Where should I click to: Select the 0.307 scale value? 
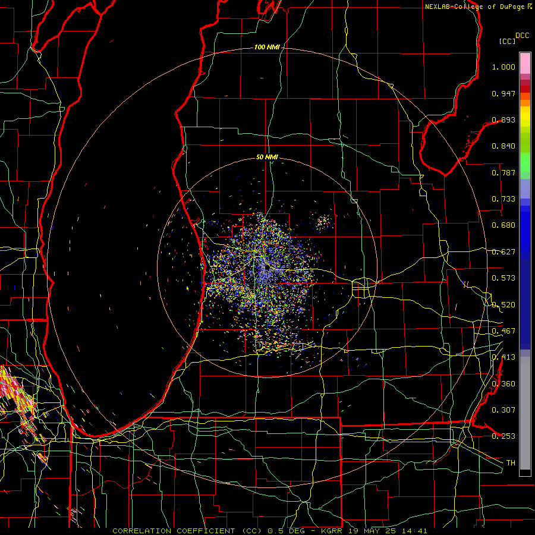(x=503, y=410)
